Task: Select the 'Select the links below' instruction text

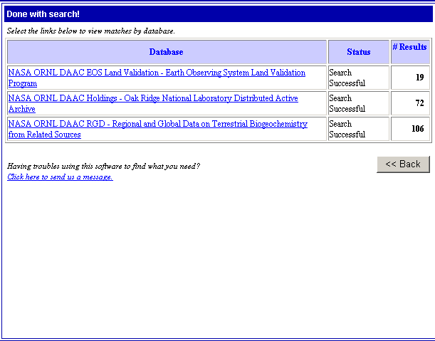Action: pos(91,31)
